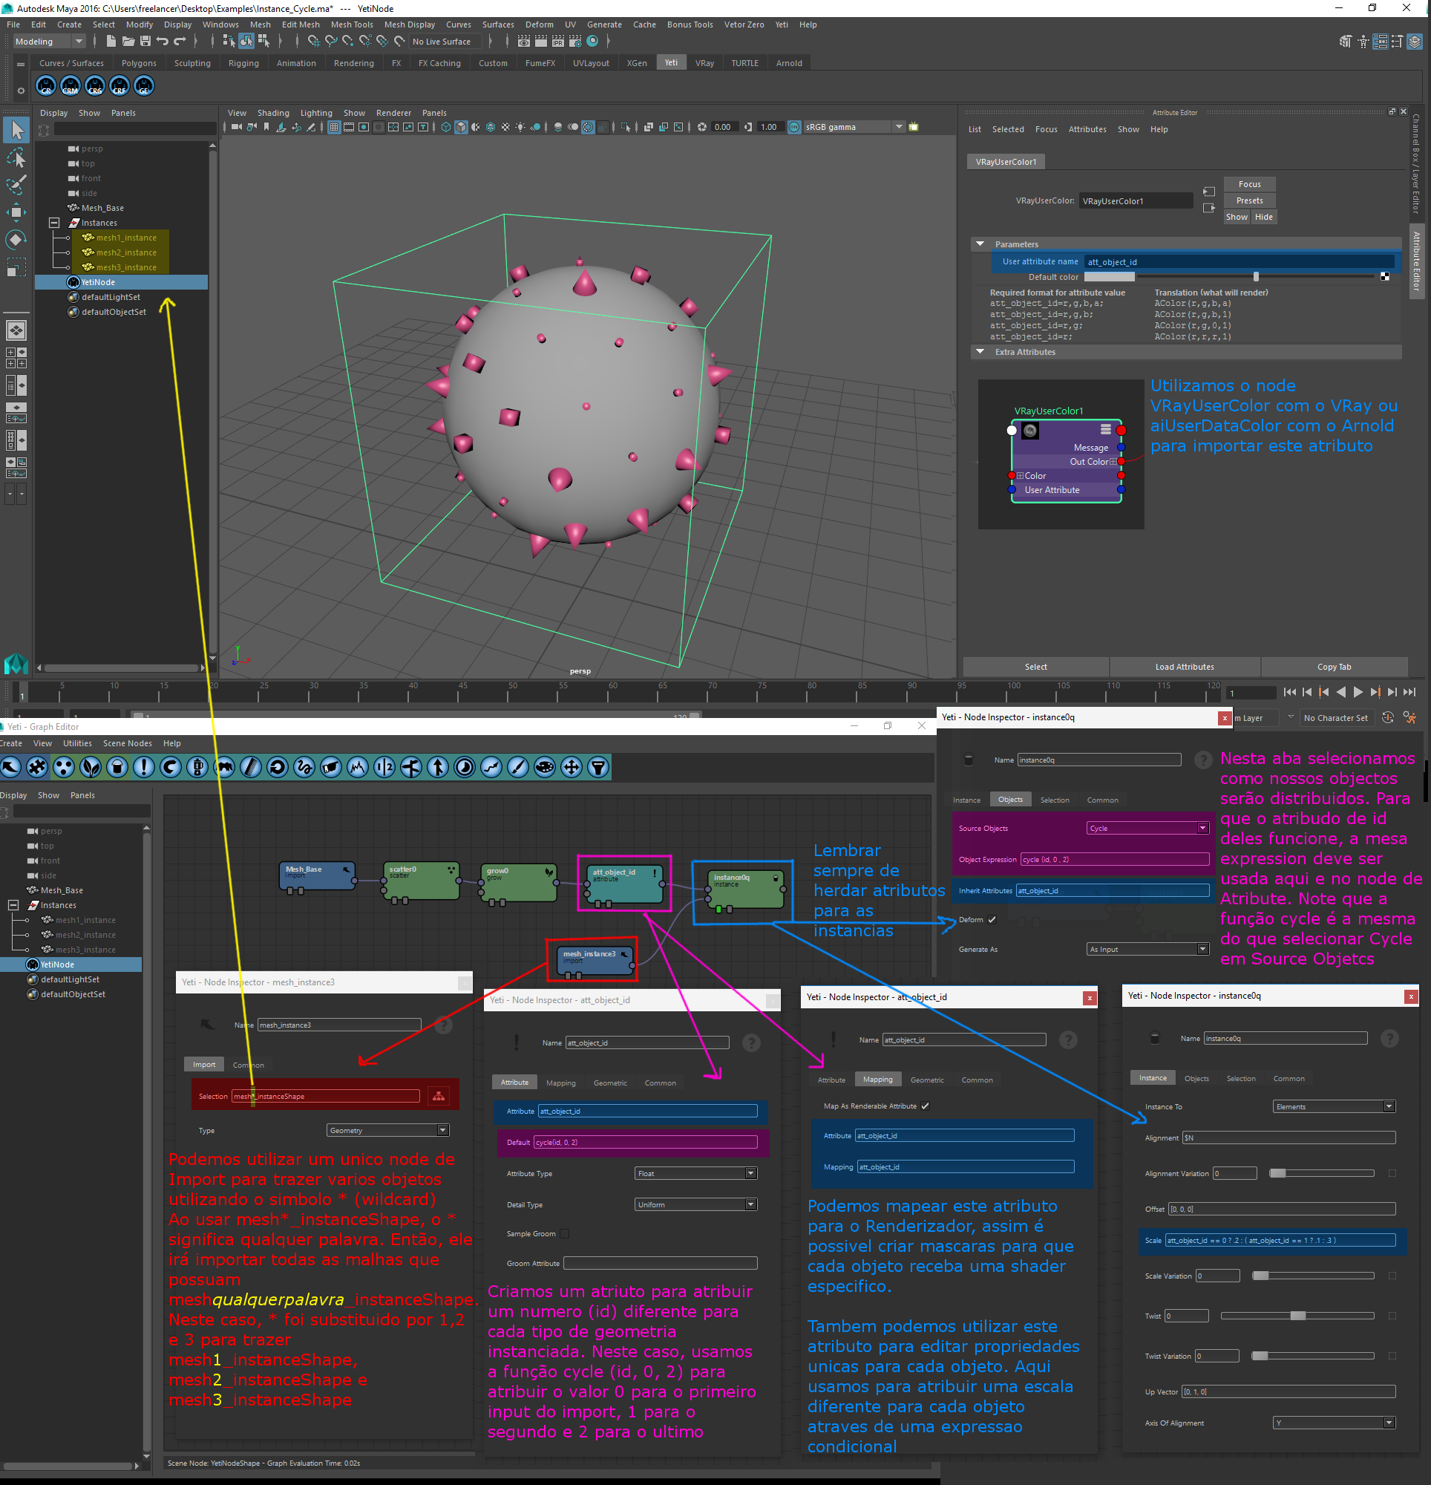Toggle Map As Renderable Attribute checkbox

(925, 1106)
